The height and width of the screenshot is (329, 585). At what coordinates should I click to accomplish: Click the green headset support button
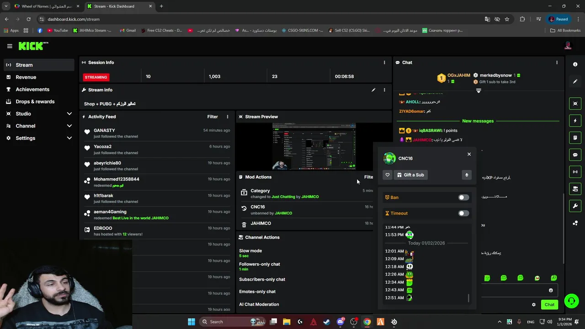pos(571,301)
